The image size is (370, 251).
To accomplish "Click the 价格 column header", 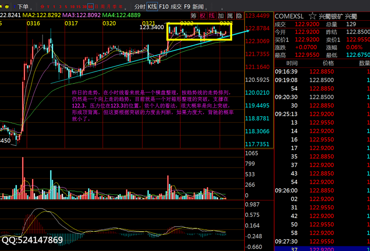I will pyautogui.click(x=328, y=63).
